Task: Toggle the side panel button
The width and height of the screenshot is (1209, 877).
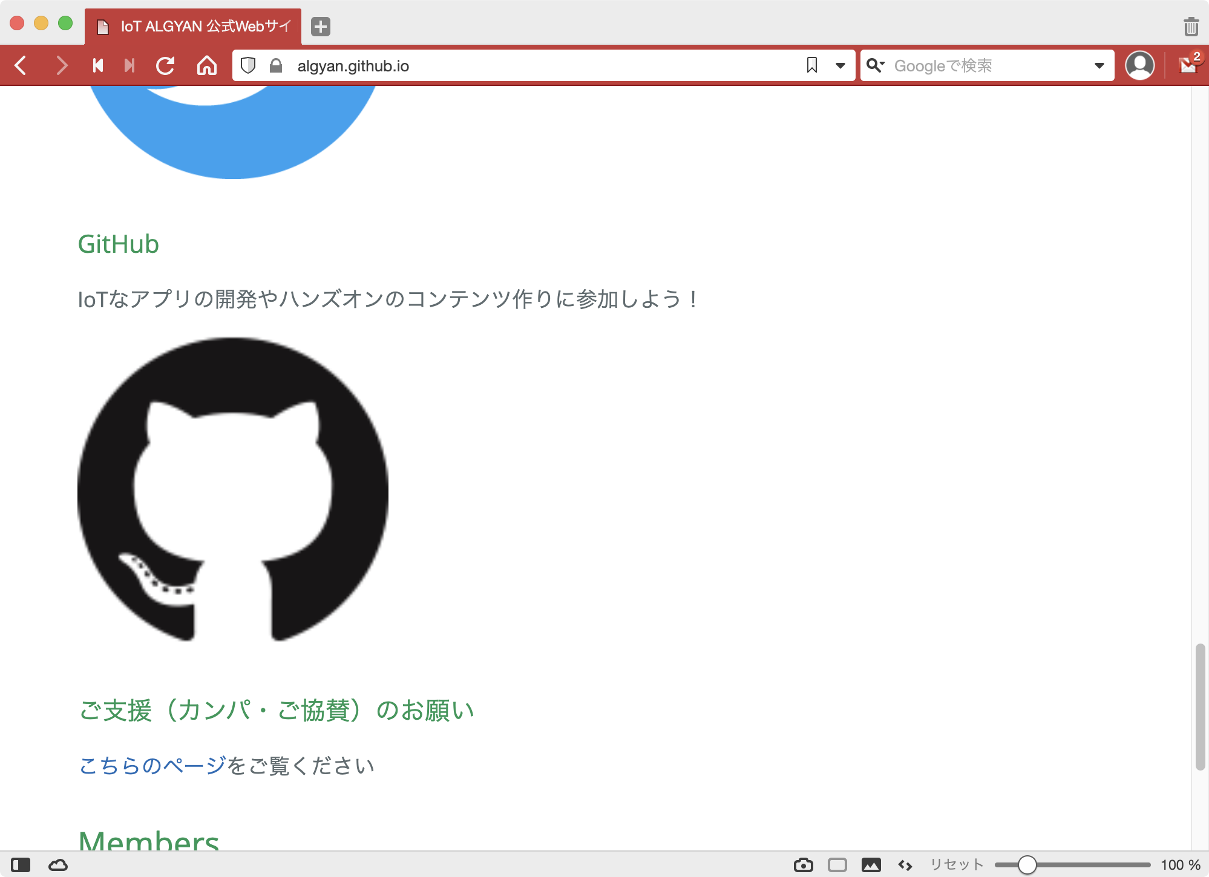Action: [21, 865]
